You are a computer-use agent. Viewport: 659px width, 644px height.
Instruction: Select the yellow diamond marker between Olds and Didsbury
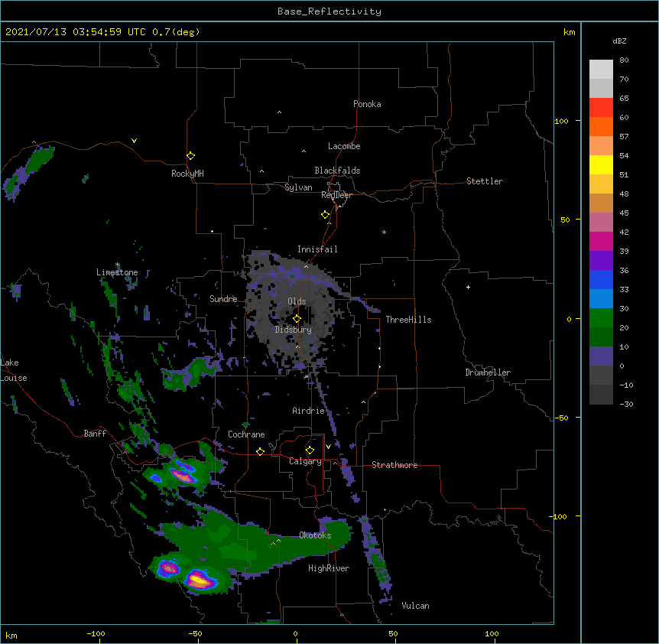tap(297, 318)
